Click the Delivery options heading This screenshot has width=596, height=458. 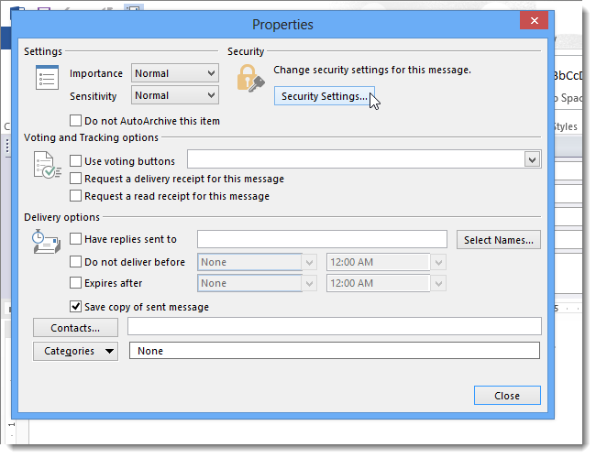click(62, 217)
